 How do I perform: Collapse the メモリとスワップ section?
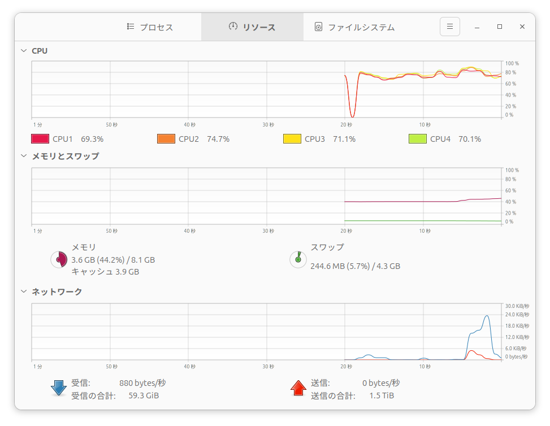point(24,156)
